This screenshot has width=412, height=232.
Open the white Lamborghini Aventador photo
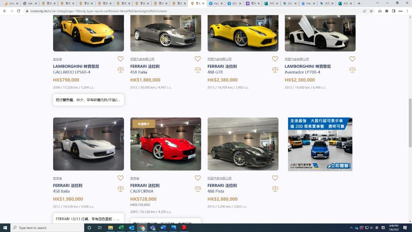pos(320,33)
